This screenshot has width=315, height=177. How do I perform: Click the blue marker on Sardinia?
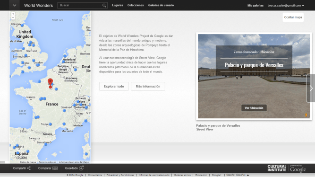click(86, 154)
